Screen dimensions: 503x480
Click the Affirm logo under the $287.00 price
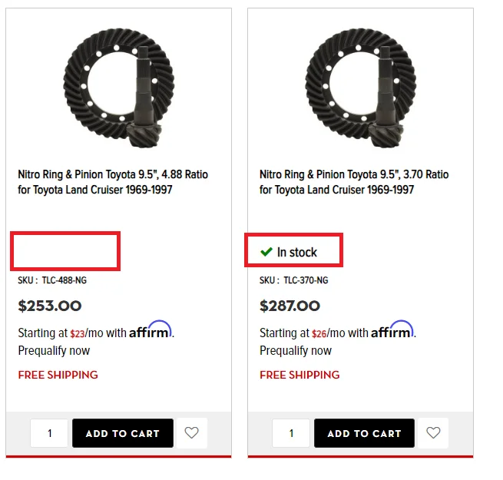click(x=392, y=331)
